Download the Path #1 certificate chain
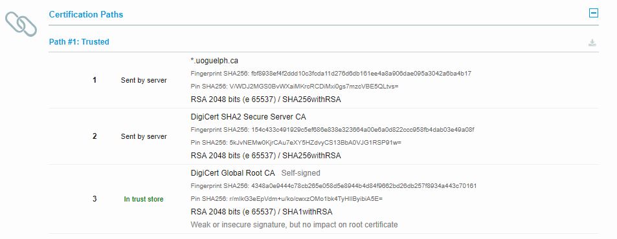Screen dimensions: 617x239 tap(592, 43)
